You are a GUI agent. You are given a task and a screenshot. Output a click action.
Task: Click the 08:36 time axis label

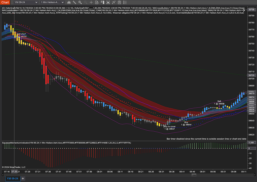(172, 172)
